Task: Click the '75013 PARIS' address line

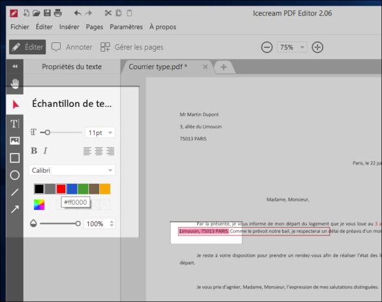Action: coord(193,139)
